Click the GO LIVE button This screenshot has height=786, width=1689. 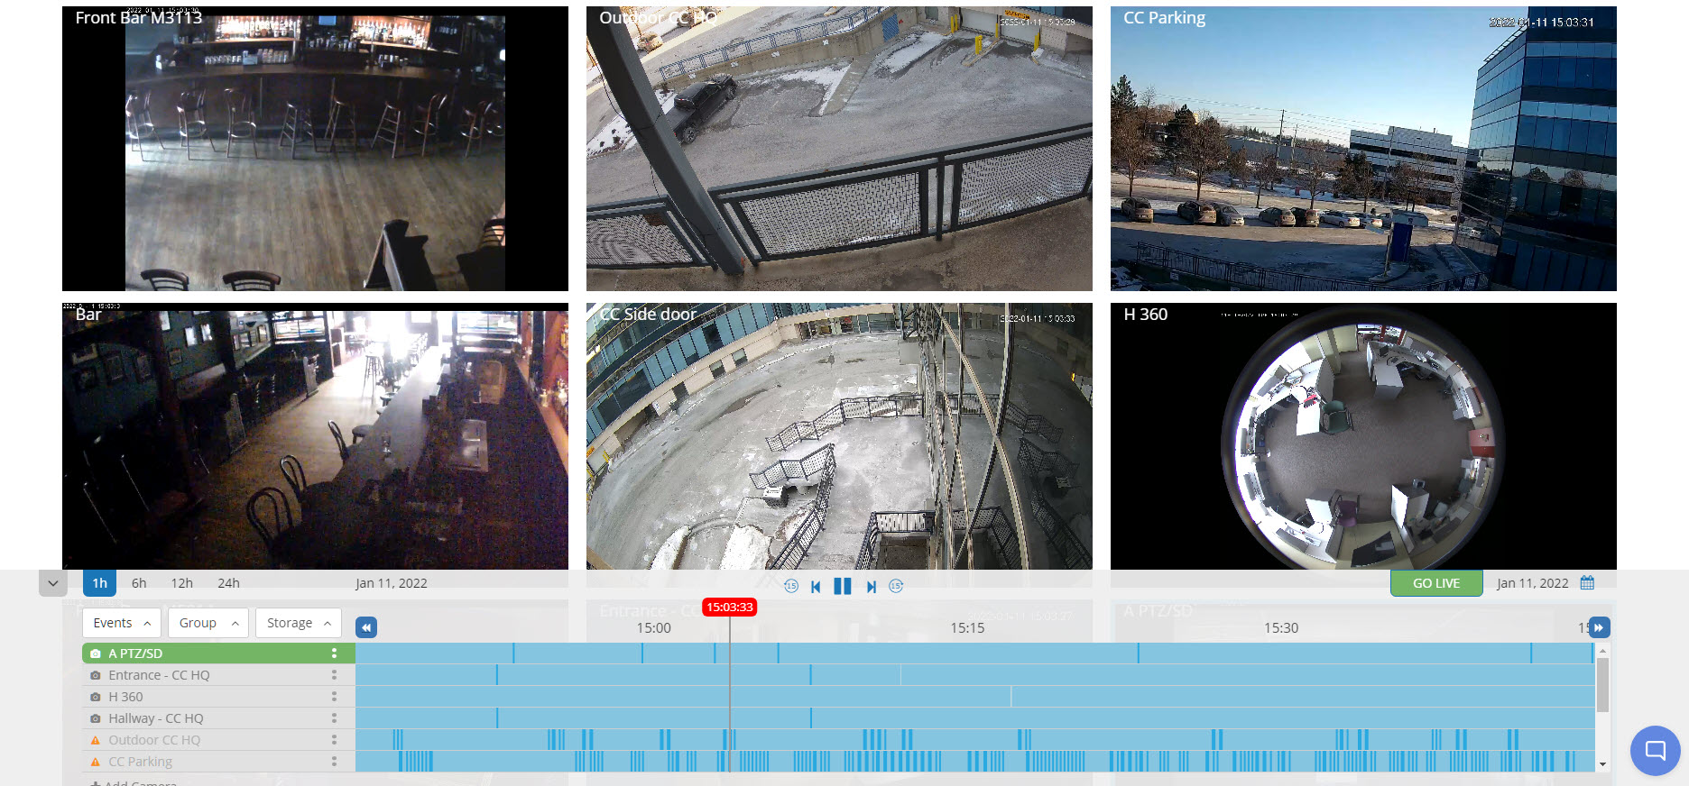point(1435,583)
